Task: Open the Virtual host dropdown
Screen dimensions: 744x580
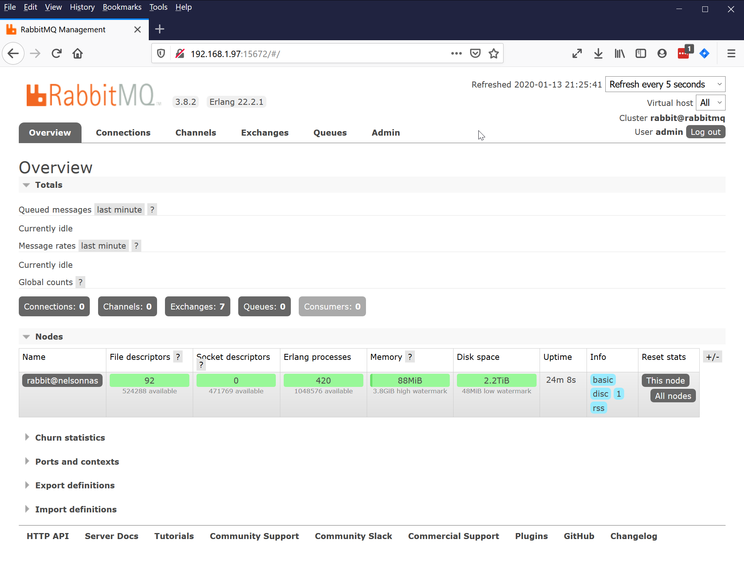Action: (x=710, y=103)
